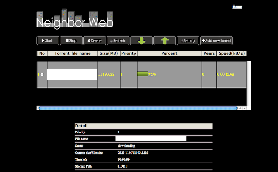Click the Peers column header
278x172 pixels.
pyautogui.click(x=209, y=53)
